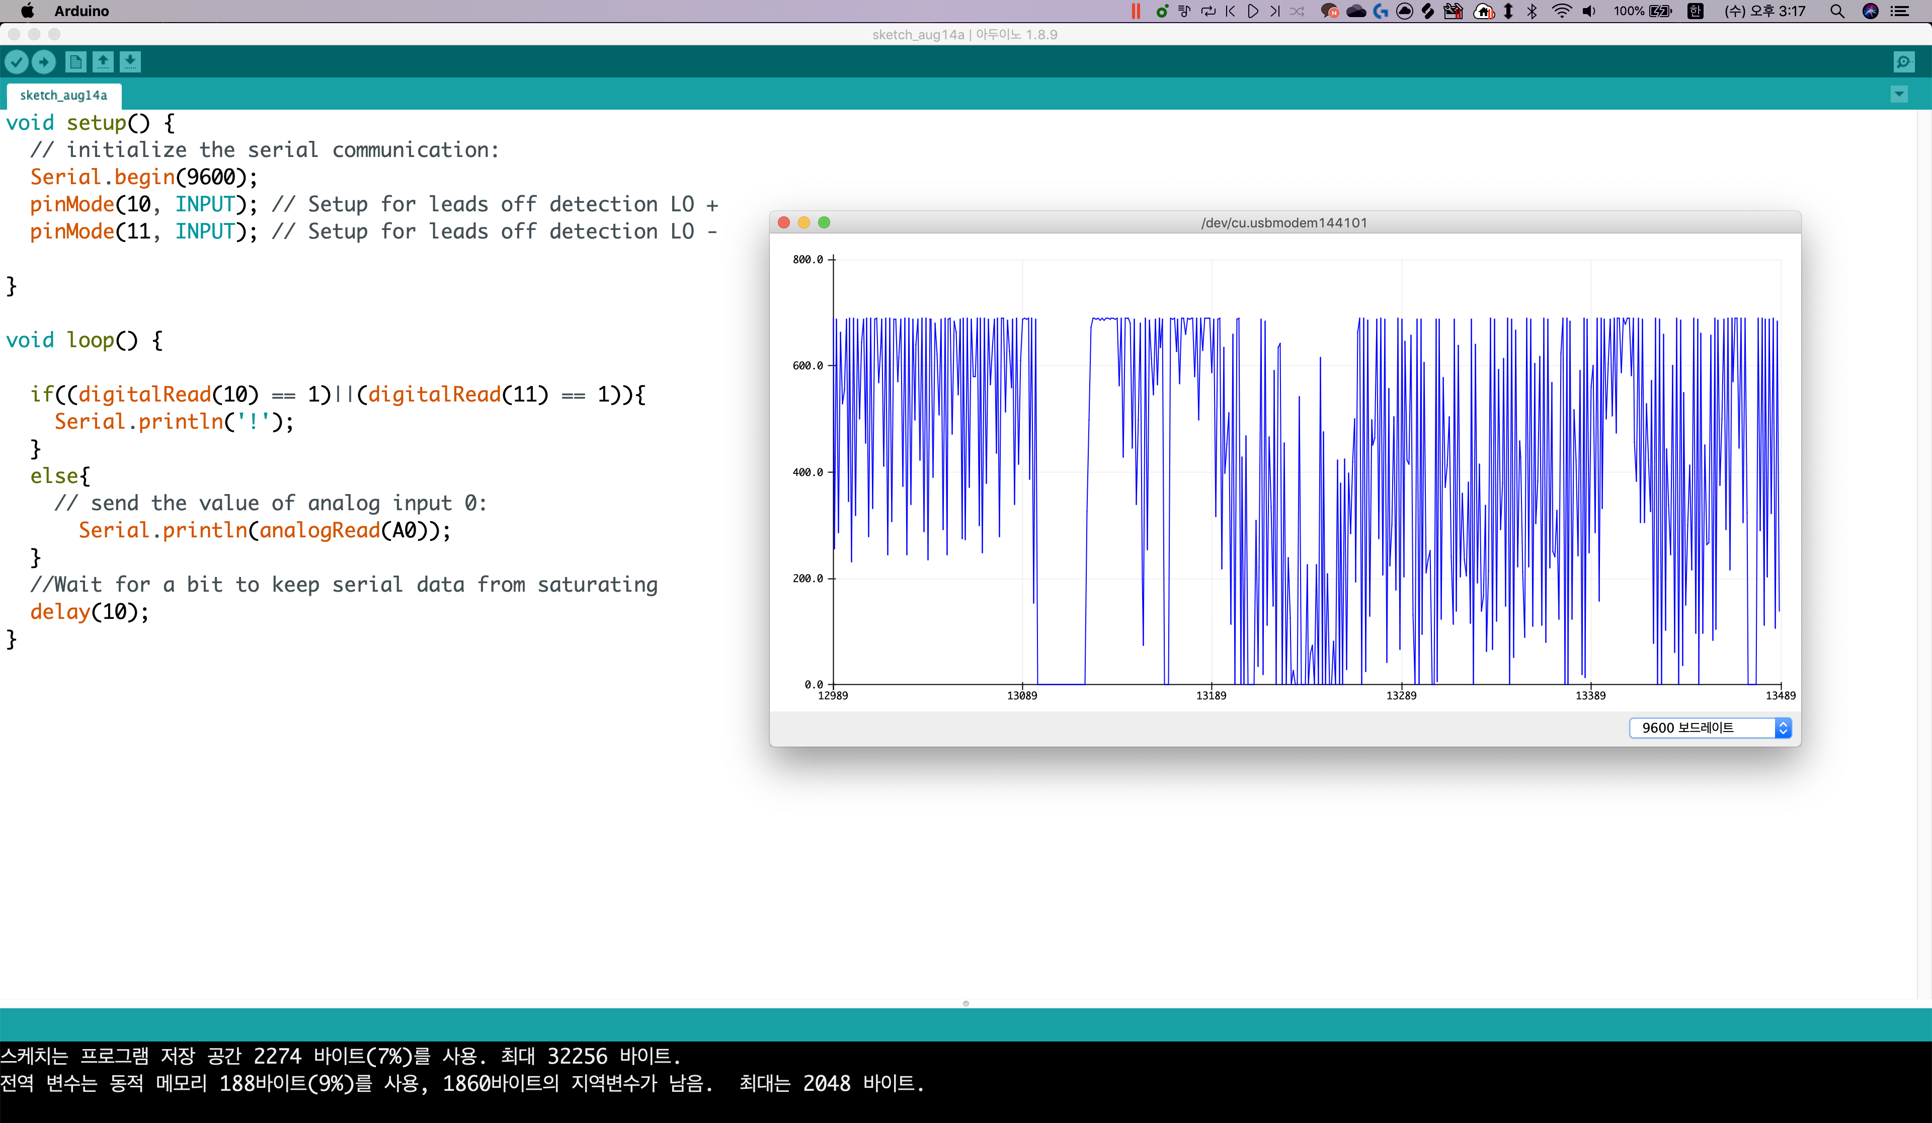Image resolution: width=1932 pixels, height=1123 pixels.
Task: Open the 9600 baud rate dropdown
Action: (1710, 728)
